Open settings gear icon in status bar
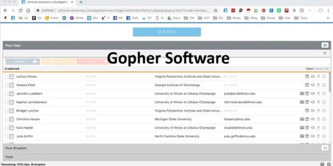Viewport: 333px width, 166px height. pos(329,164)
